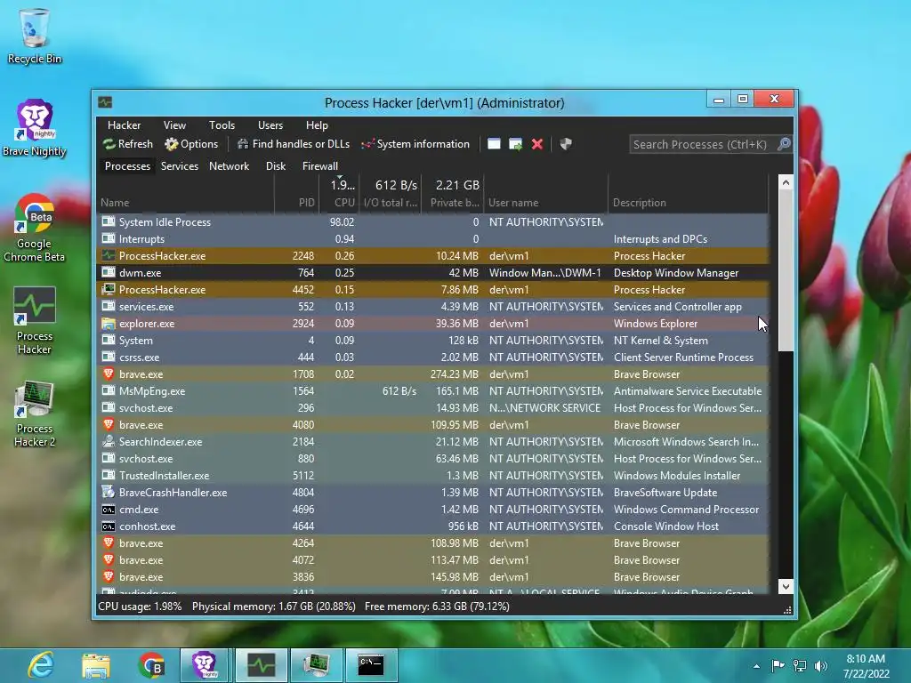Screen dimensions: 911x683
Task: Click scrollbar down arrow in process list
Action: pos(786,586)
